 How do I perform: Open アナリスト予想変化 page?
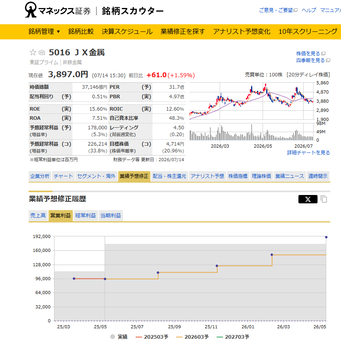[242, 31]
